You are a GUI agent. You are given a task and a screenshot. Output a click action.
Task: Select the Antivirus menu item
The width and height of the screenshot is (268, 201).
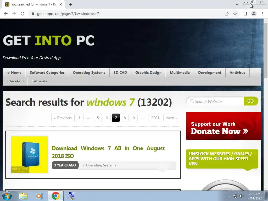237,72
